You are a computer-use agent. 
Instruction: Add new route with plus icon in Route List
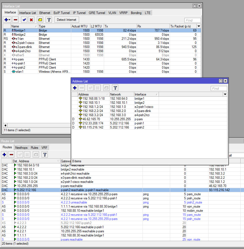tap(4, 154)
